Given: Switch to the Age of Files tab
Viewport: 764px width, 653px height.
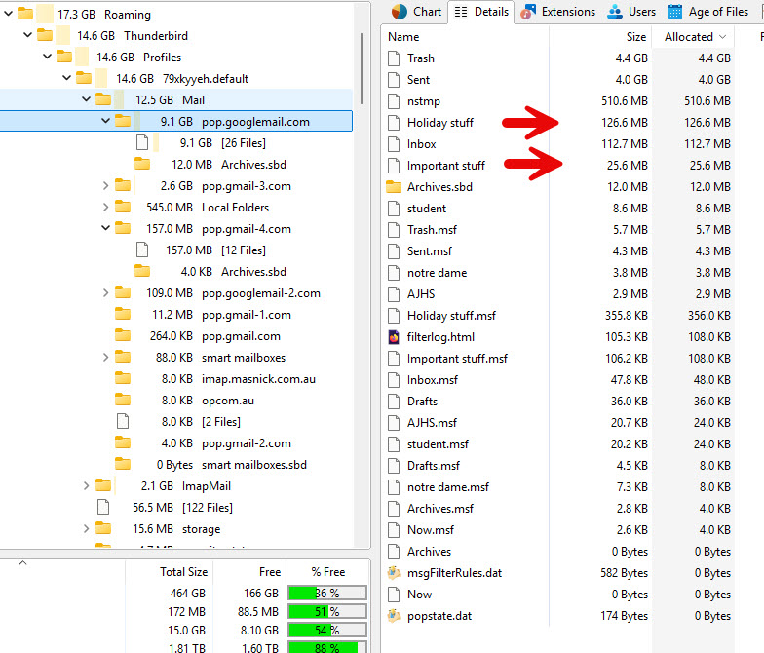Looking at the screenshot, I should point(708,12).
